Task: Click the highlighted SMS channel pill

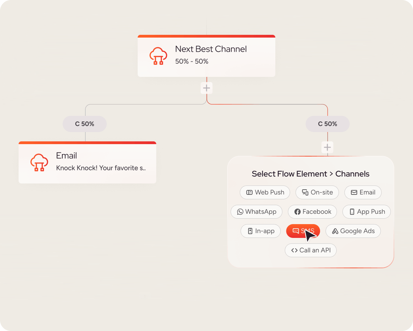Action: click(303, 231)
